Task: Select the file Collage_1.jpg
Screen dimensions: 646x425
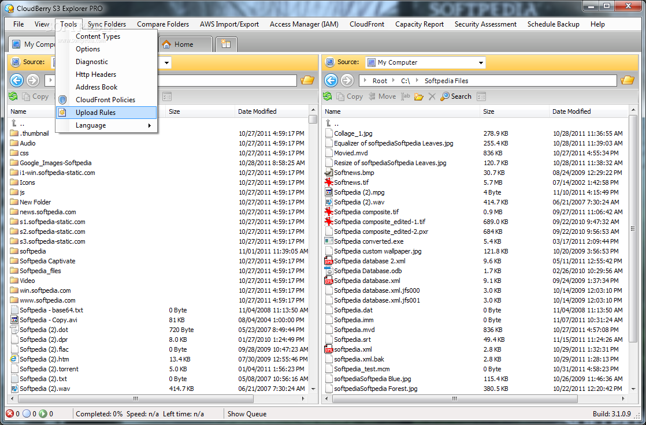Action: (353, 133)
